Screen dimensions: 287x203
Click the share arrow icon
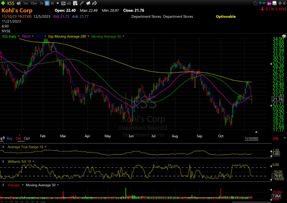coord(95,3)
